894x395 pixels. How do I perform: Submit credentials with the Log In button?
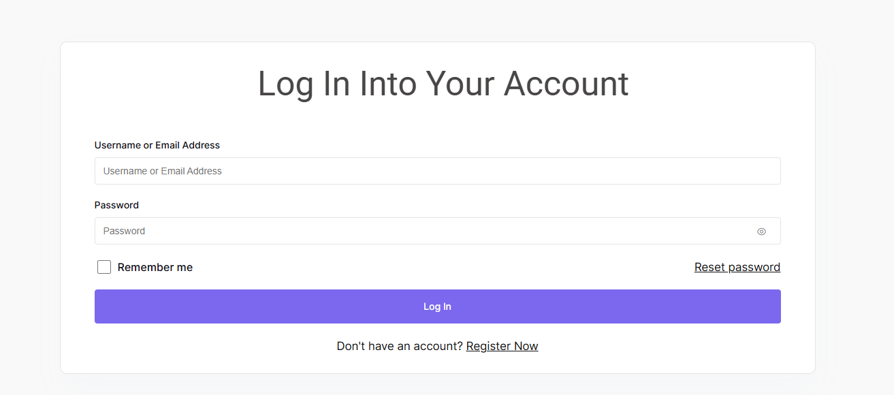click(437, 306)
